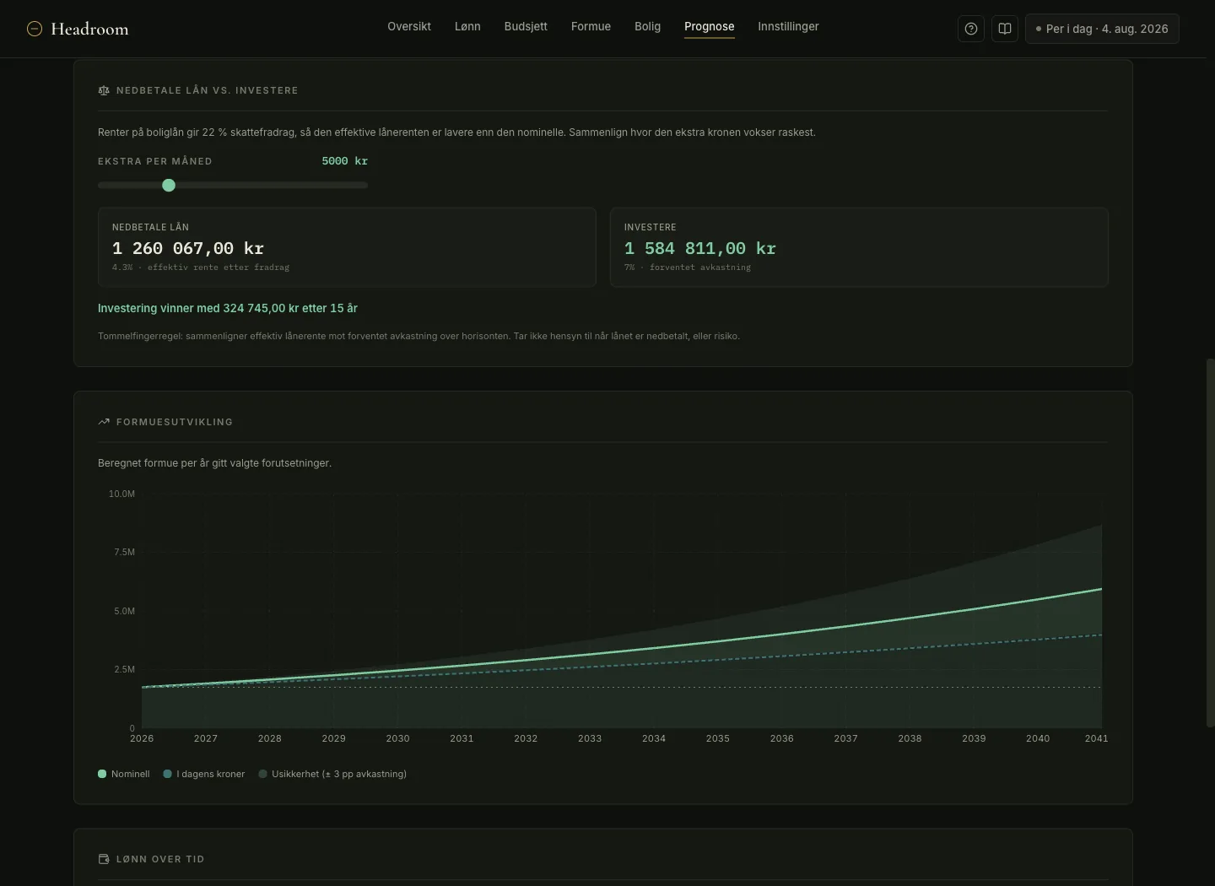Toggle the Nominell legend entry

click(124, 774)
